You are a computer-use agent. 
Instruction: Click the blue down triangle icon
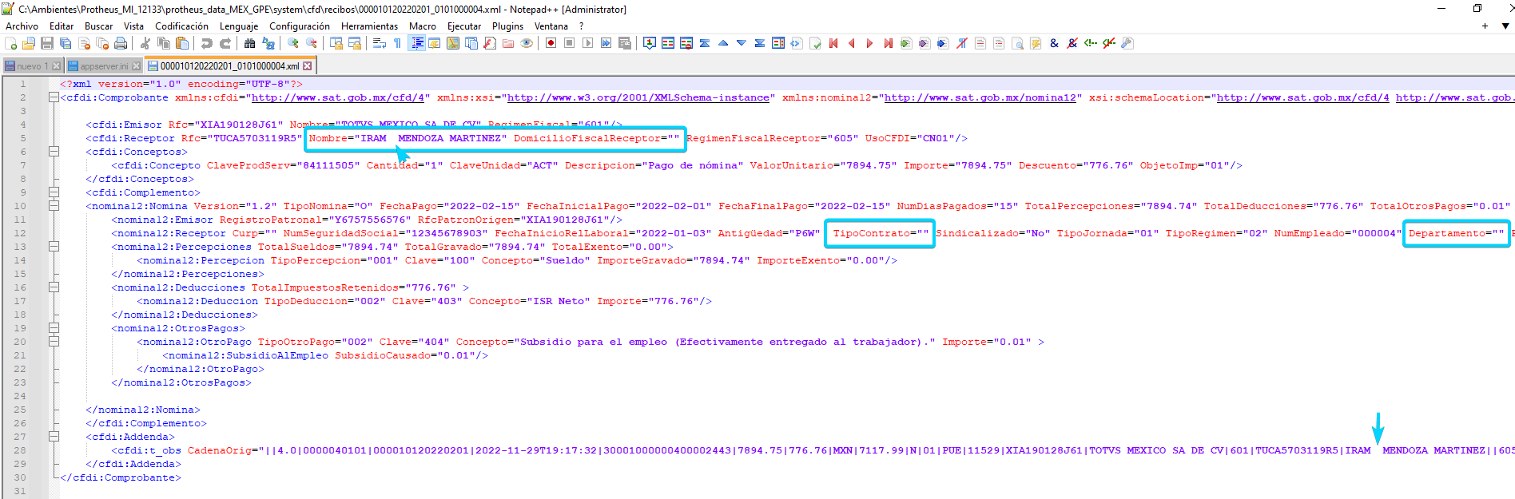(742, 43)
